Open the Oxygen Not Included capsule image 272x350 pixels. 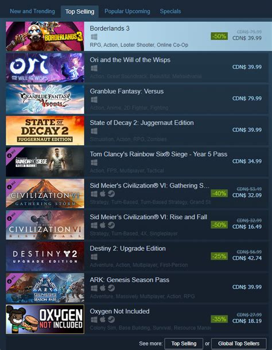[x=45, y=319]
